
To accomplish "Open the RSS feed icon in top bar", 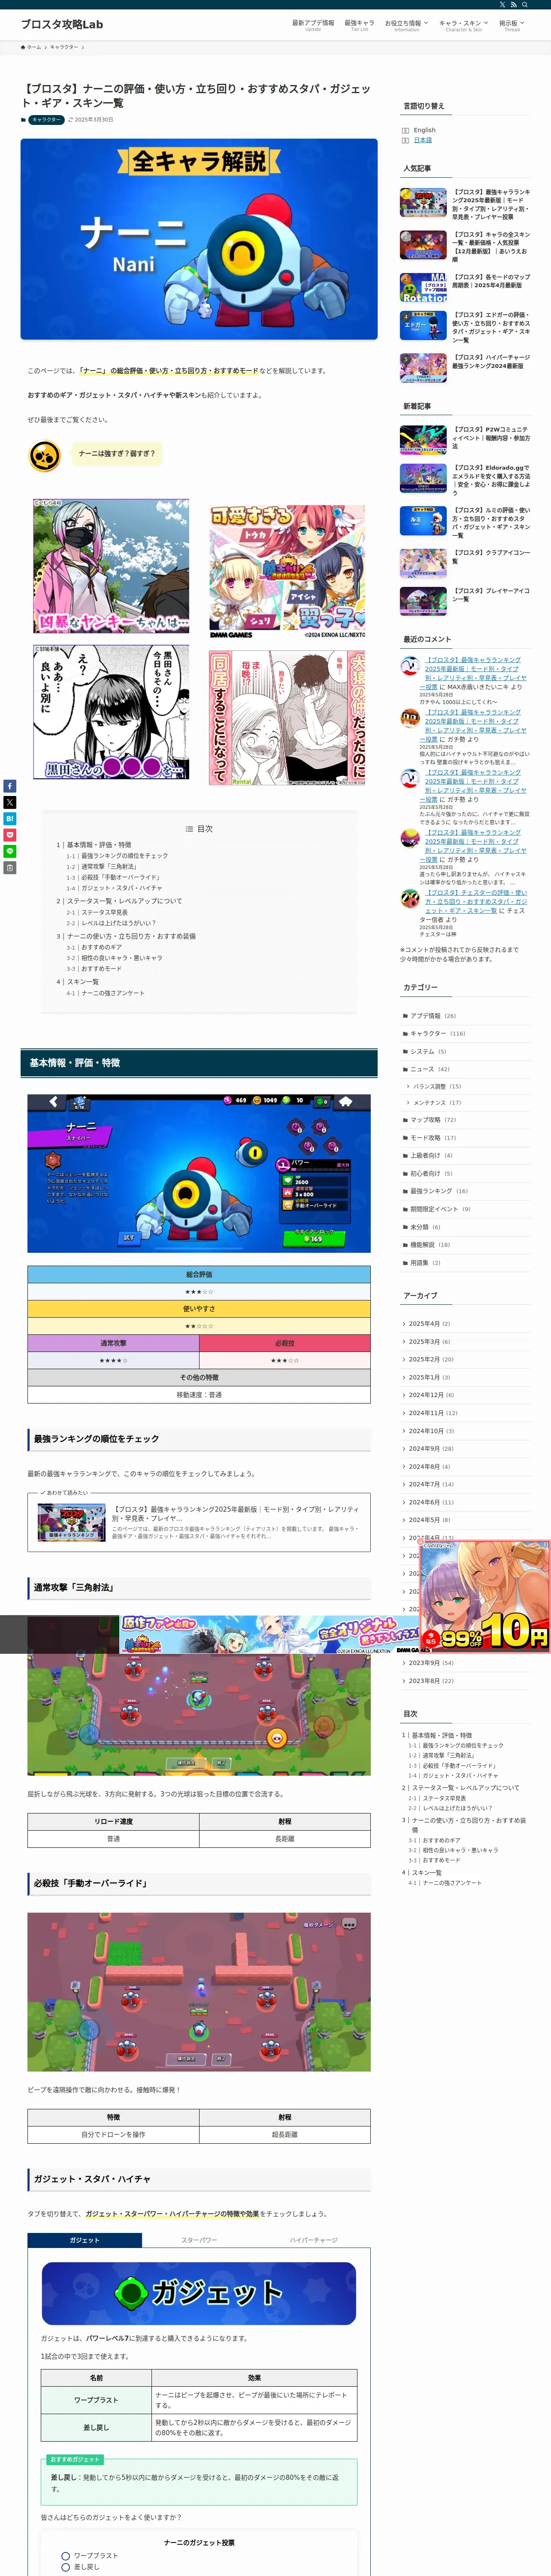I will 514,5.
